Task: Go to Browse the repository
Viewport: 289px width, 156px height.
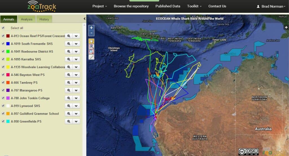Action: tap(131, 6)
